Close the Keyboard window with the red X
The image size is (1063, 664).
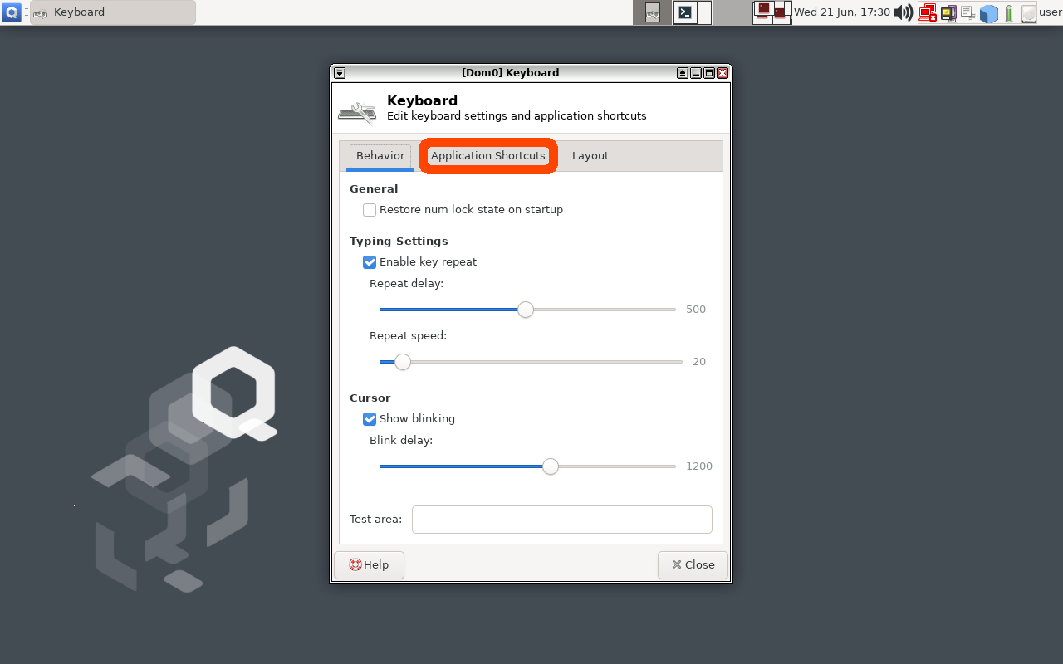pyautogui.click(x=723, y=73)
